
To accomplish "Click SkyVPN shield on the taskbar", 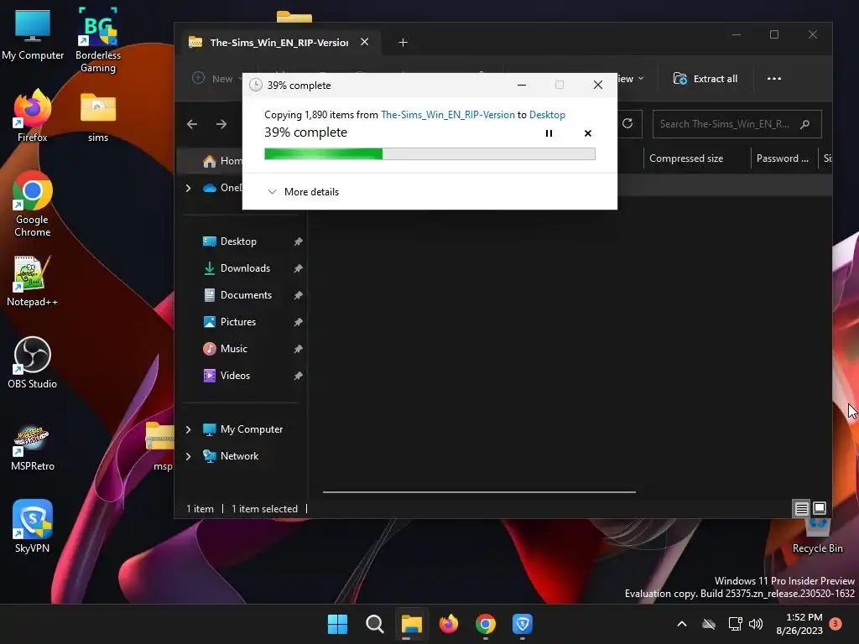I will click(523, 624).
